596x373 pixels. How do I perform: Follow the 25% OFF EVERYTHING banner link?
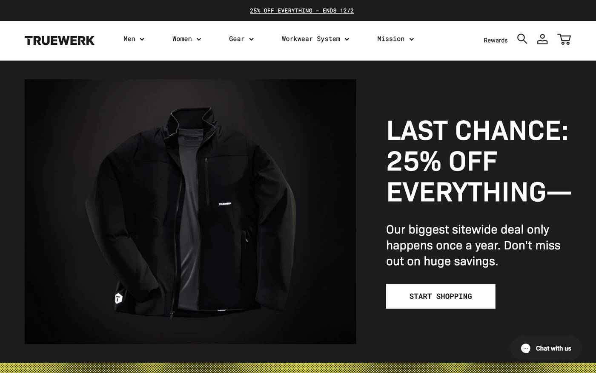(x=302, y=11)
